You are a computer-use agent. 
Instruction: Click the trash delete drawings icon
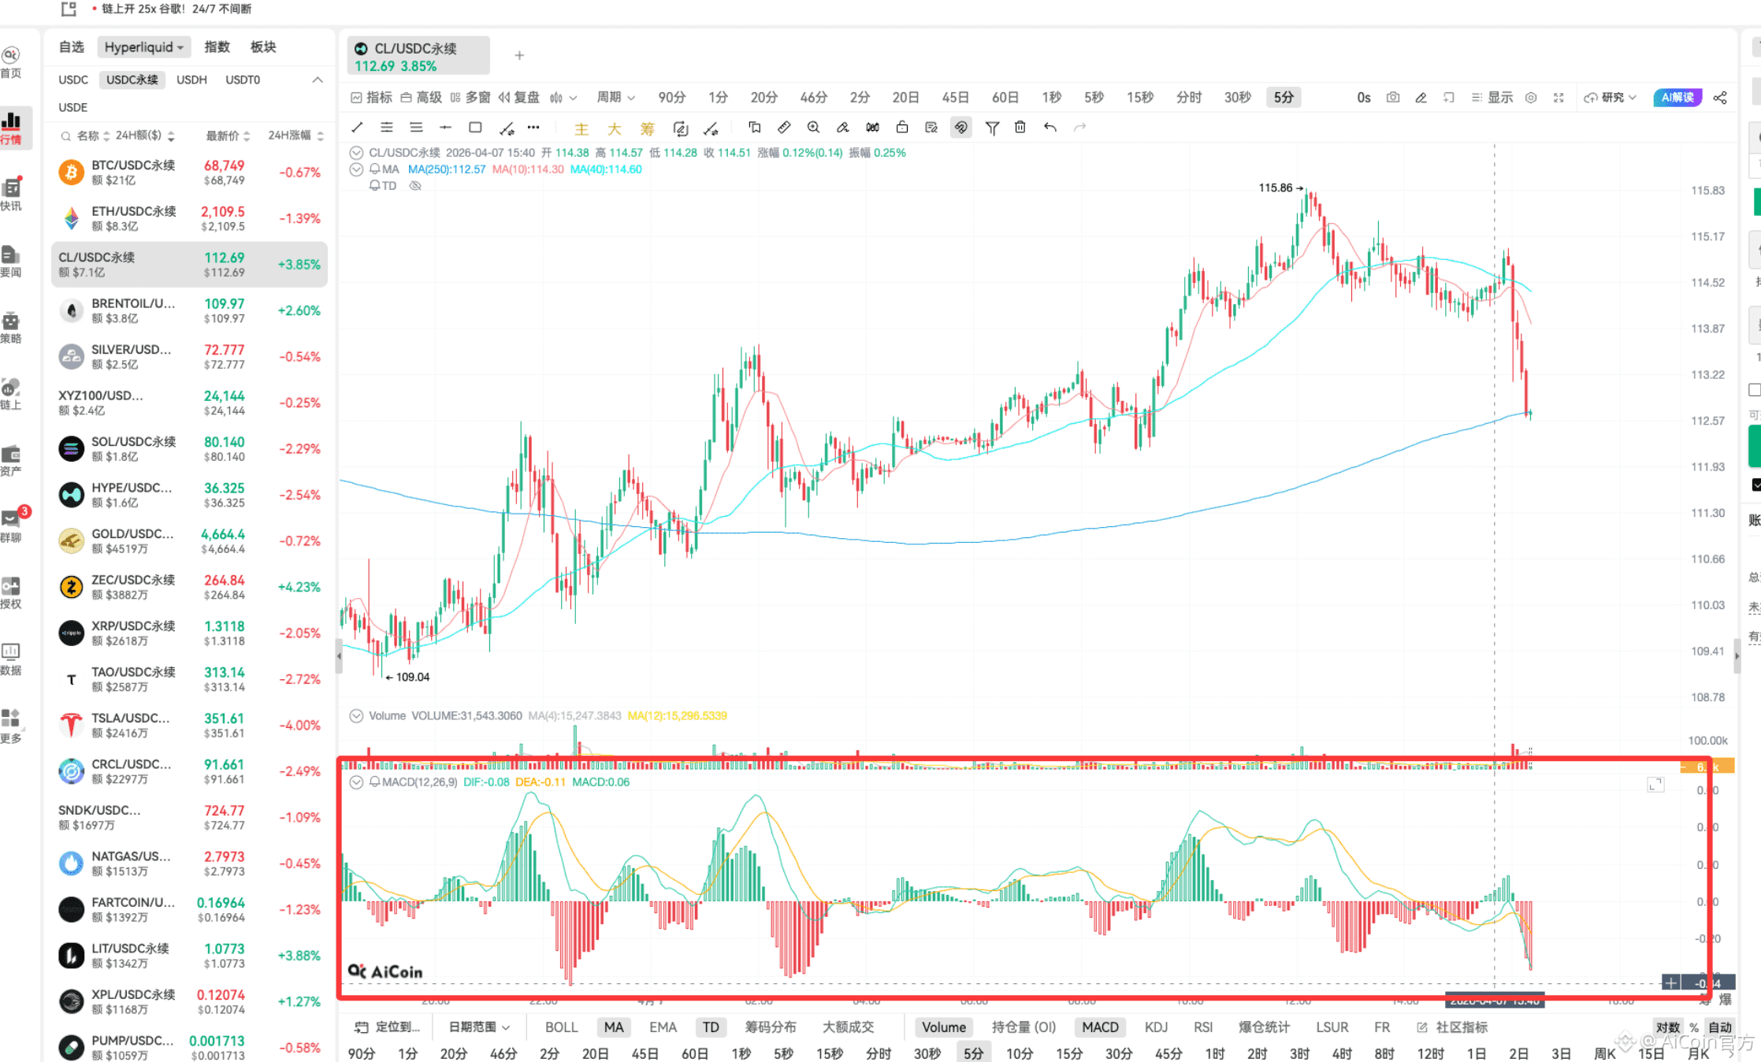pyautogui.click(x=1020, y=128)
